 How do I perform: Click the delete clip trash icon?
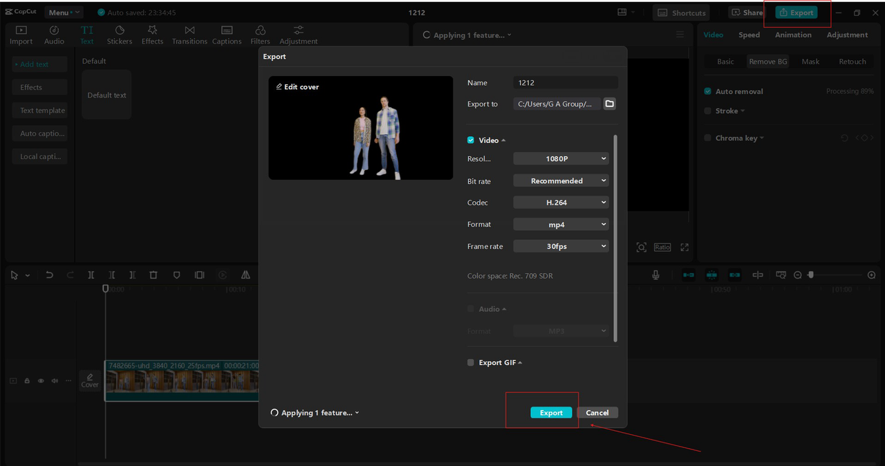(153, 275)
